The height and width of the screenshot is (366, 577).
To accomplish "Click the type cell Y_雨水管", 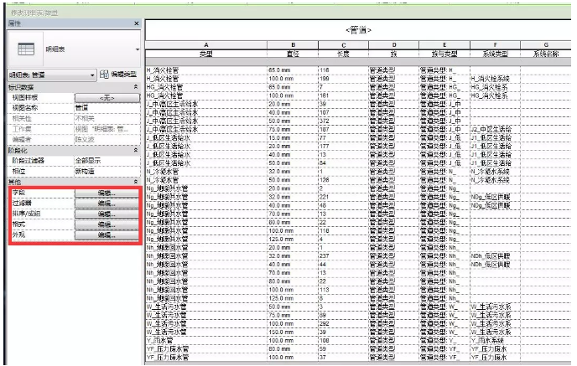I will [206, 341].
